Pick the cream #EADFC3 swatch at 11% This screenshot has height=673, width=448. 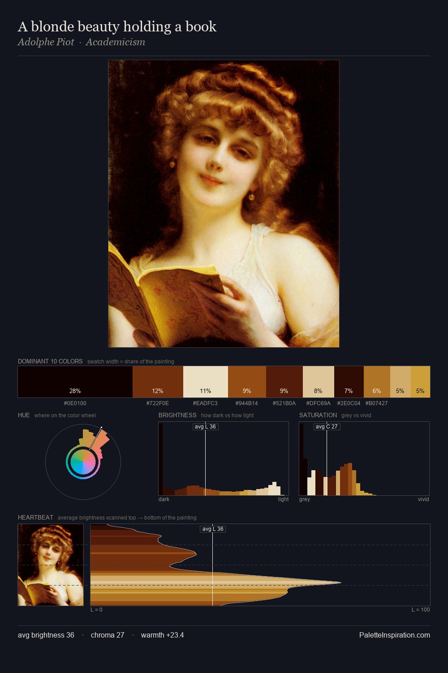[206, 382]
